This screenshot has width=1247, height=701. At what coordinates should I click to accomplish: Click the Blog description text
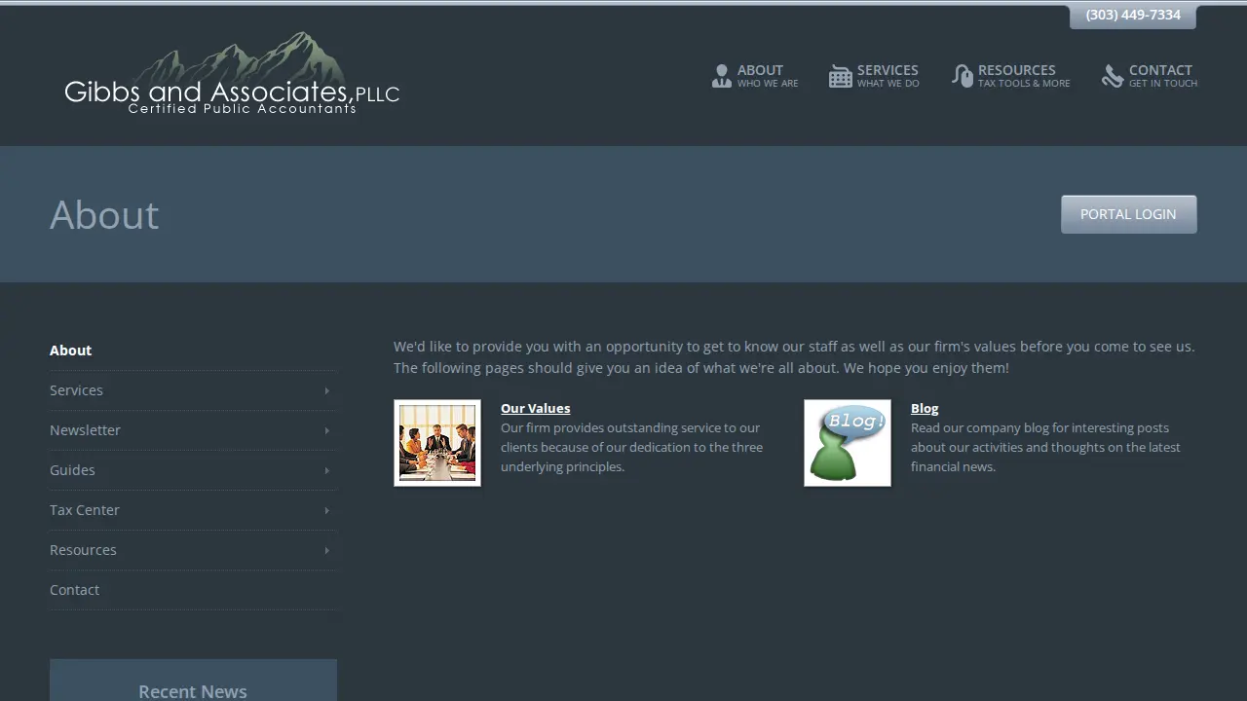(x=1045, y=447)
